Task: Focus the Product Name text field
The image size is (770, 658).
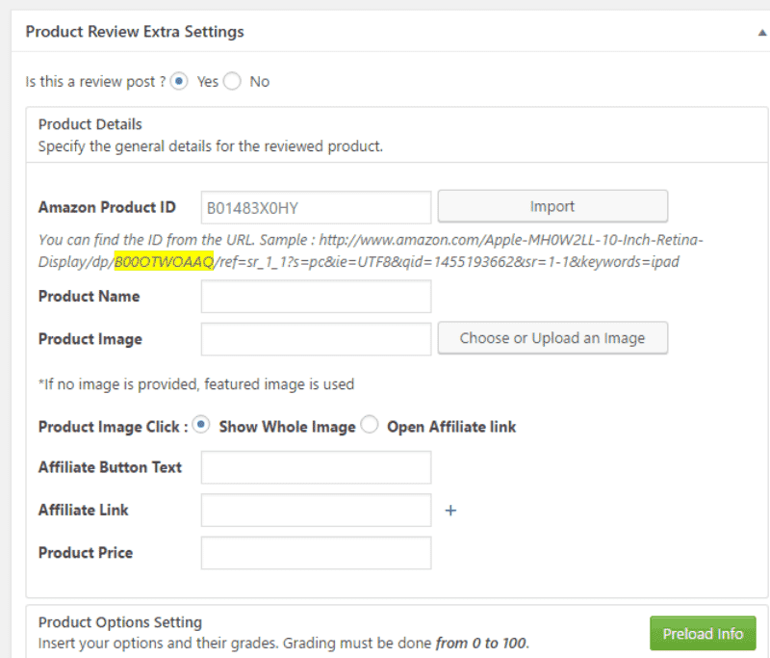Action: tap(316, 297)
